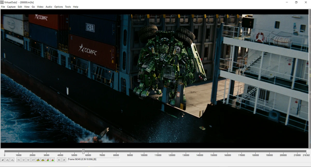Screen dimensions: 311x167
Task: Open the Video menu
Action: [40, 7]
